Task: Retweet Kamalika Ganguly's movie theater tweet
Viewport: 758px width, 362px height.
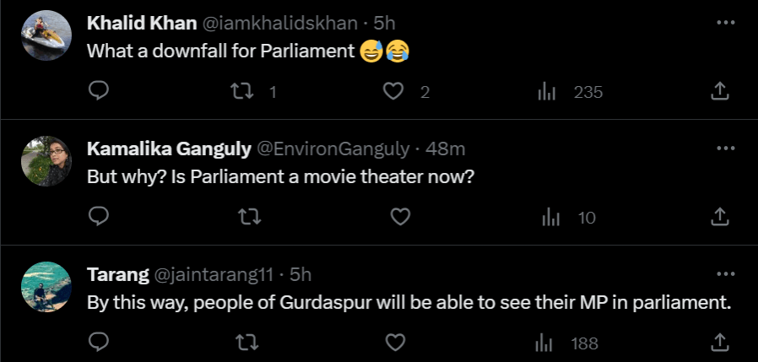Action: pyautogui.click(x=248, y=217)
